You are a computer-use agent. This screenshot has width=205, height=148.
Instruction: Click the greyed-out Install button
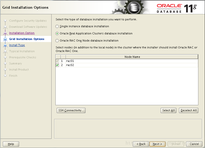tap(176, 144)
